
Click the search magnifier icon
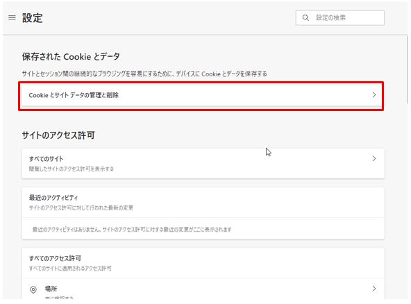(x=305, y=18)
